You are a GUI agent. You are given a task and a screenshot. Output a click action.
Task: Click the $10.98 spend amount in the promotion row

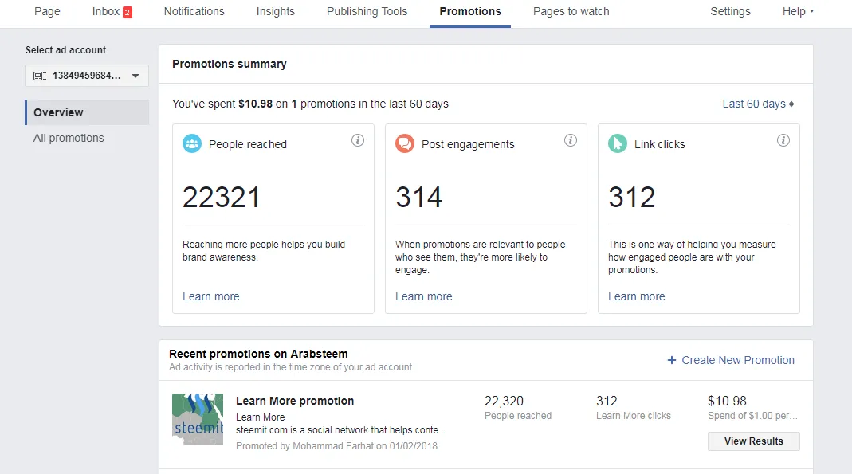coord(727,402)
